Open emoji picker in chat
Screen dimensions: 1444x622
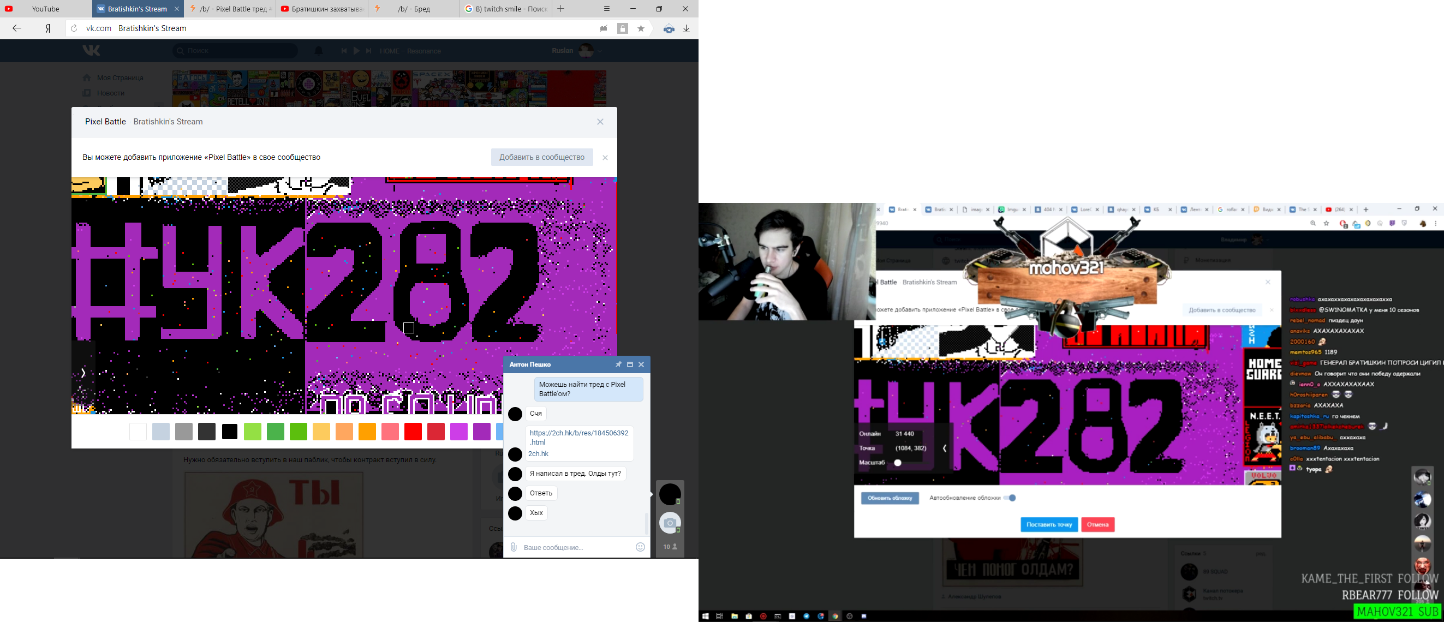[640, 547]
